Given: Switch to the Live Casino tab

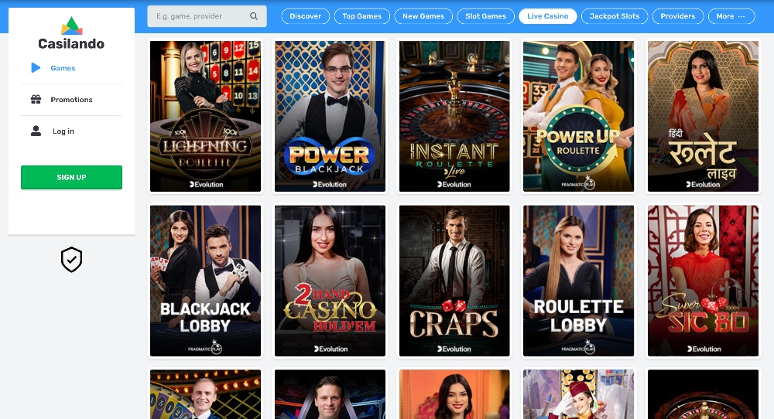Looking at the screenshot, I should [x=547, y=16].
